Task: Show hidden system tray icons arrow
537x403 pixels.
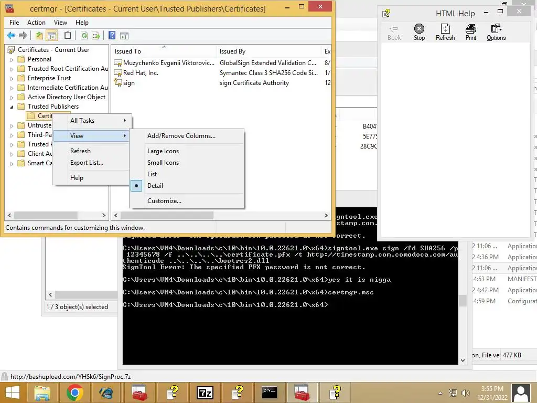Action: [x=441, y=393]
